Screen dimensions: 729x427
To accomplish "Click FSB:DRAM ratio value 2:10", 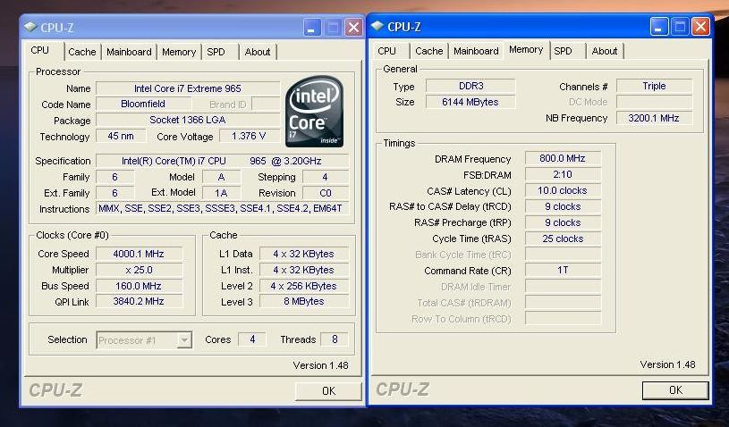I will point(563,174).
